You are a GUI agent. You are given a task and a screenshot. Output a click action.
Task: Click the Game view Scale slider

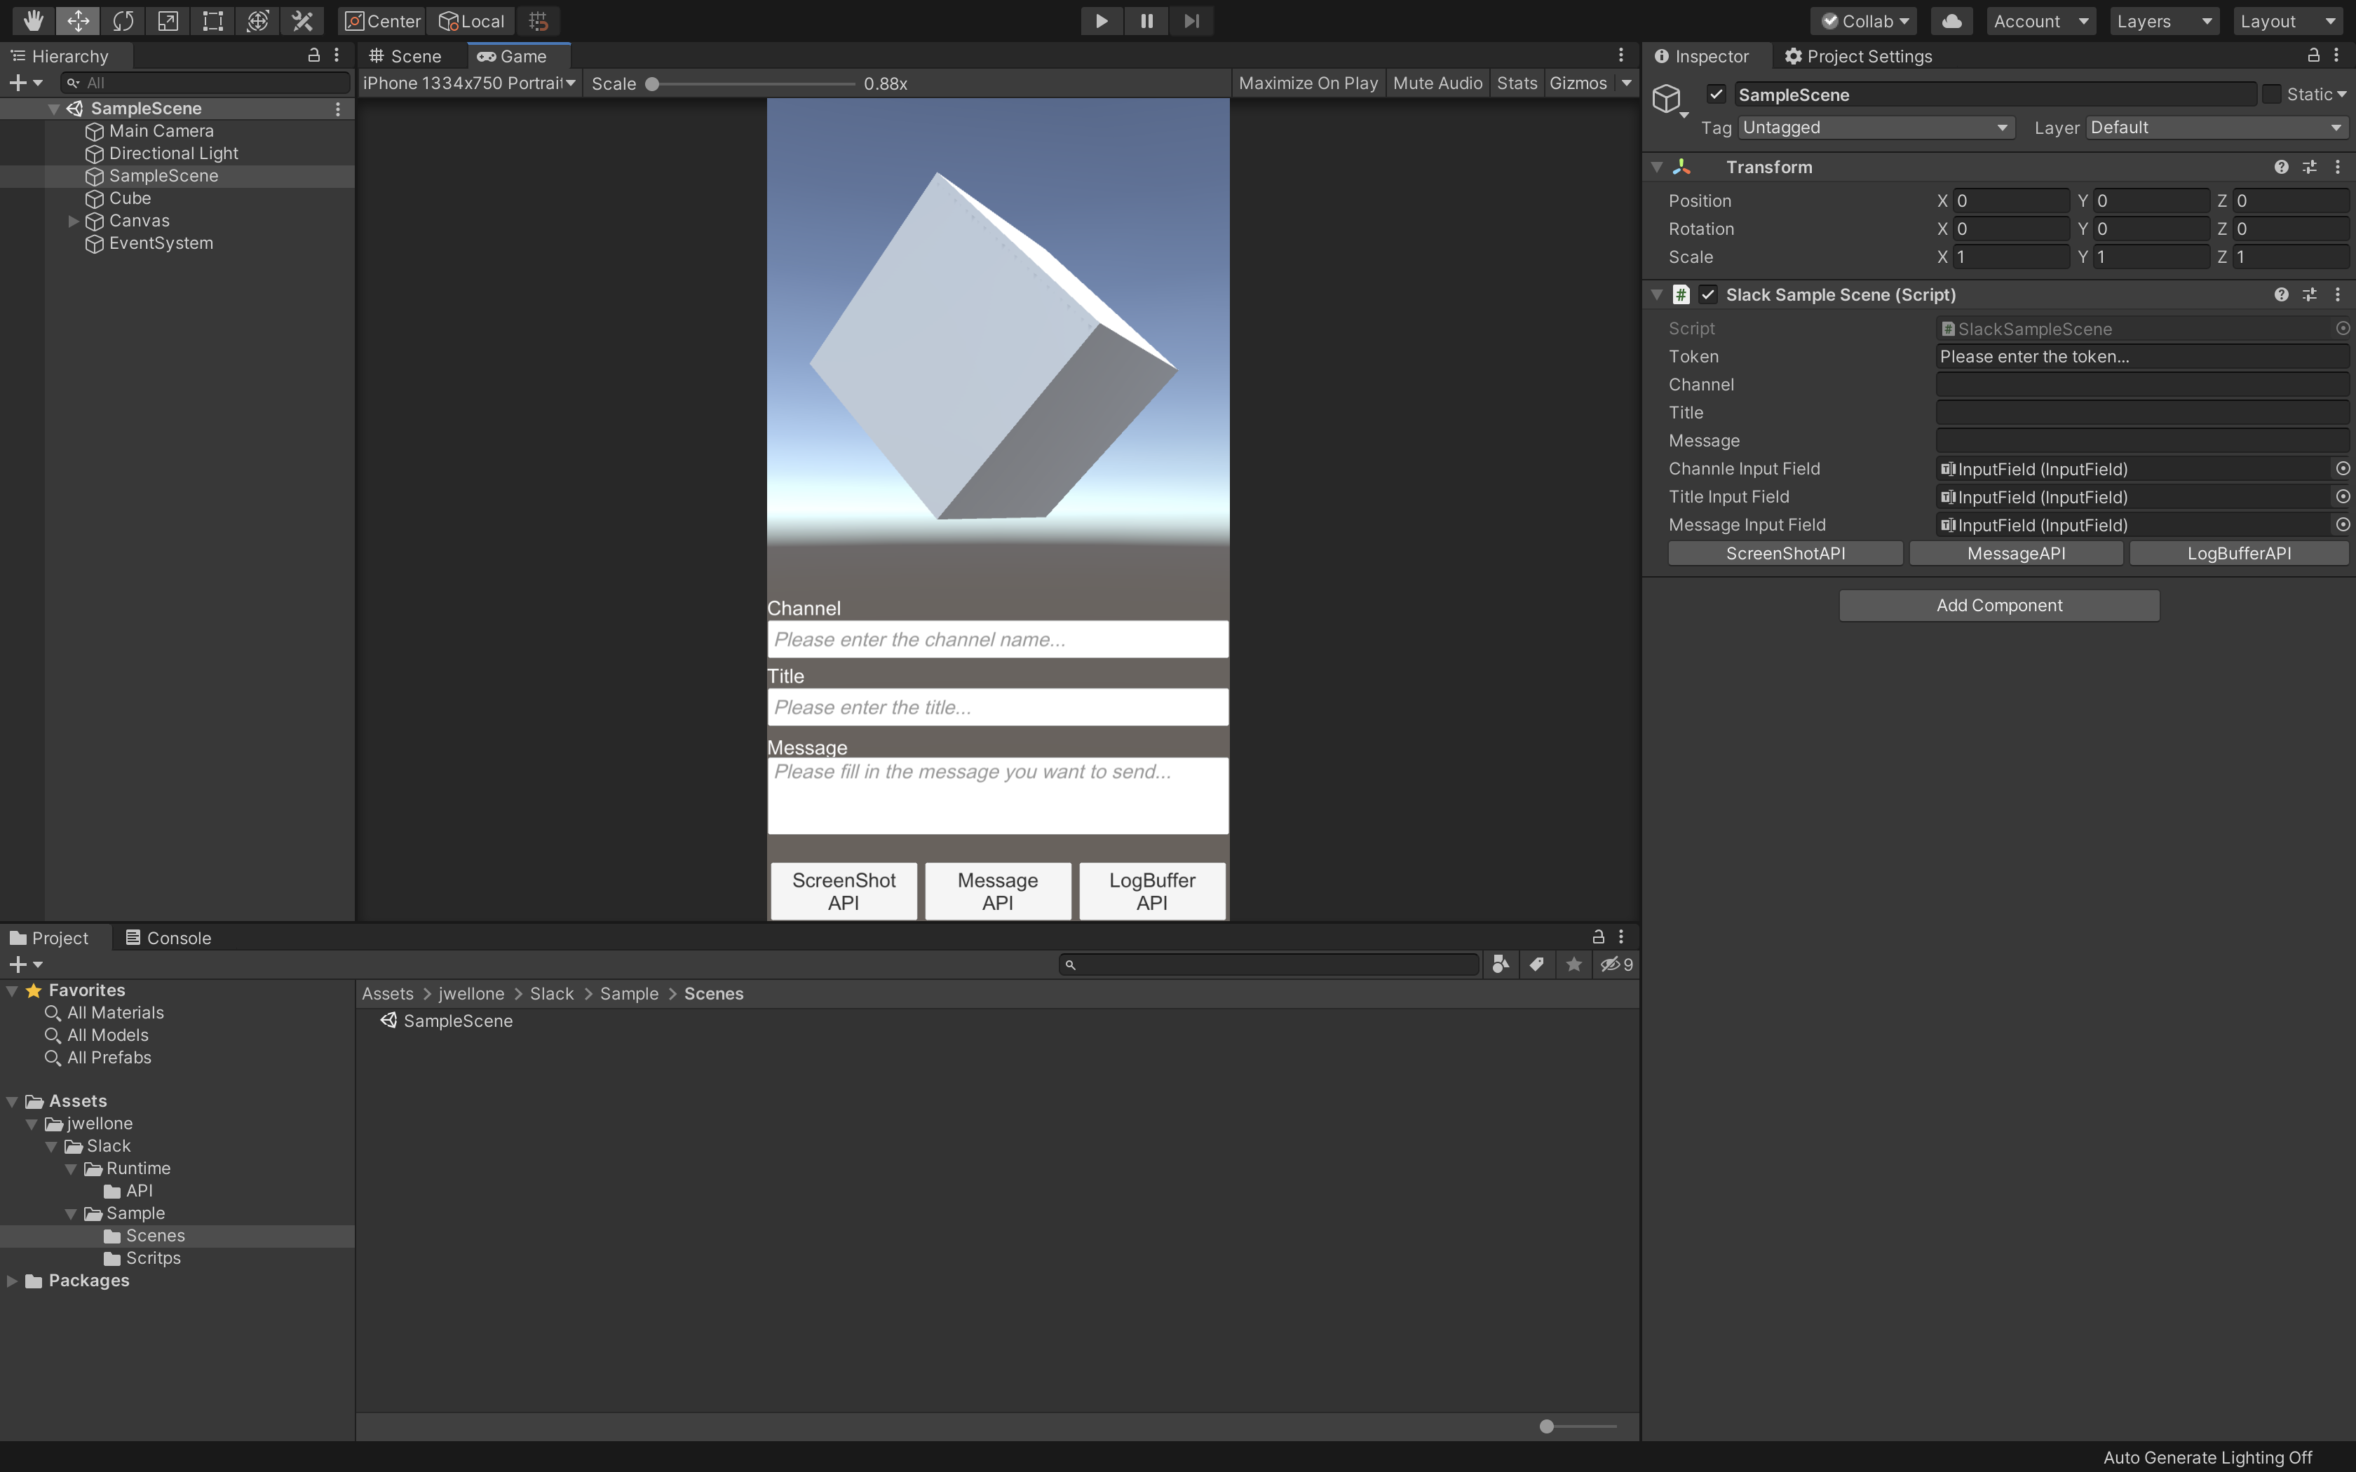click(750, 83)
